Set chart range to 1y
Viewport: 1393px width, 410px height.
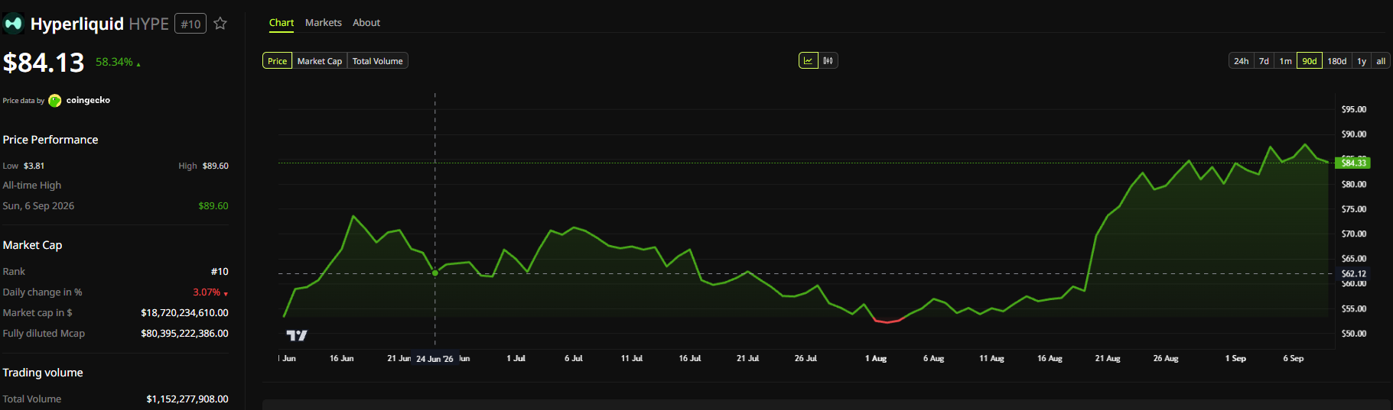pyautogui.click(x=1362, y=61)
